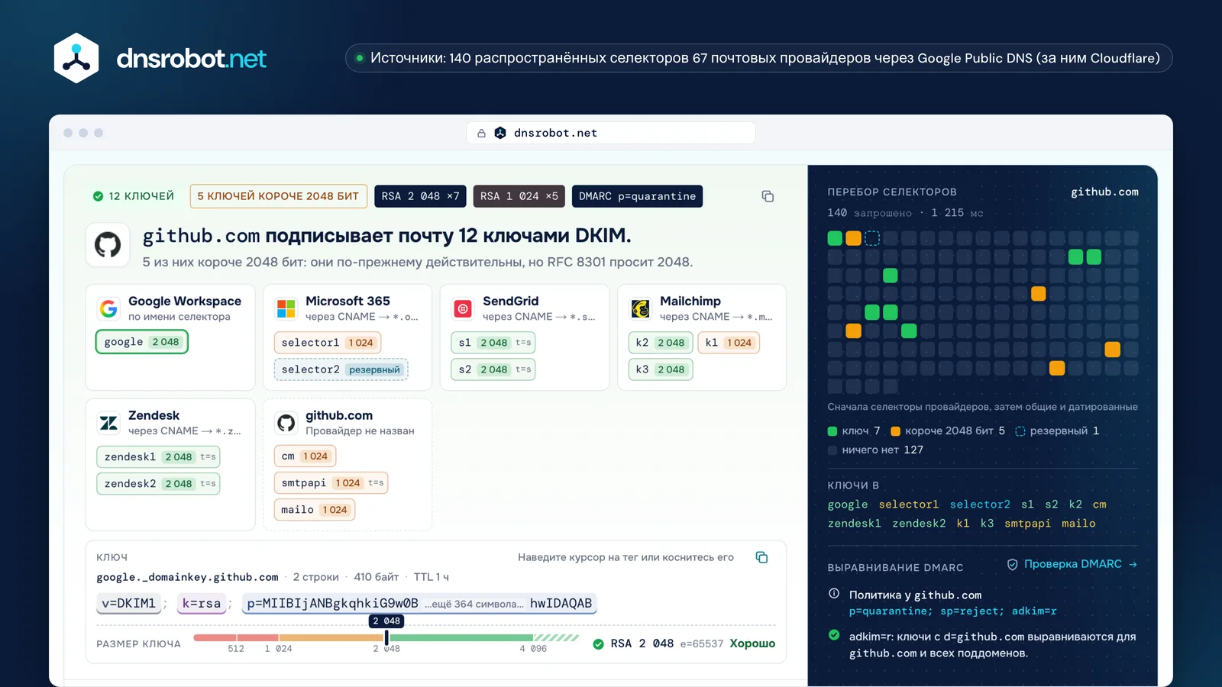The height and width of the screenshot is (687, 1222).
Task: Click the shield icon beside Проверка DMARC
Action: pos(1012,564)
